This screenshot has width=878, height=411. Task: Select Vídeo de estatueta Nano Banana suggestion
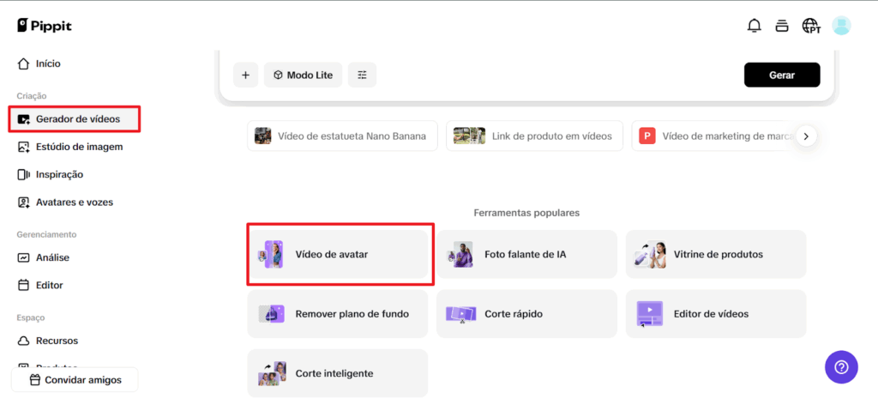coord(342,136)
